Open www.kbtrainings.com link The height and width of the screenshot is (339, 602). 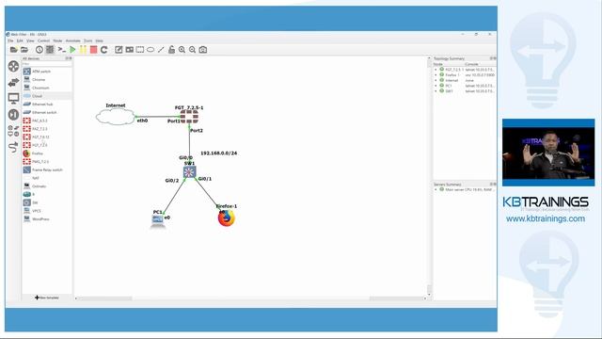(x=546, y=218)
